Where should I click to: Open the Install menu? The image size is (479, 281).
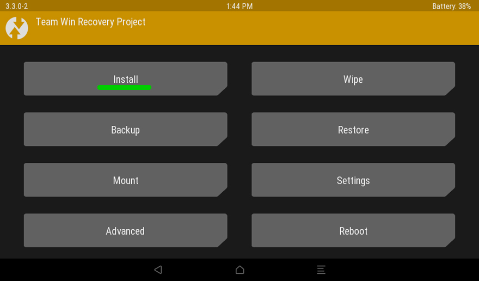pyautogui.click(x=126, y=78)
